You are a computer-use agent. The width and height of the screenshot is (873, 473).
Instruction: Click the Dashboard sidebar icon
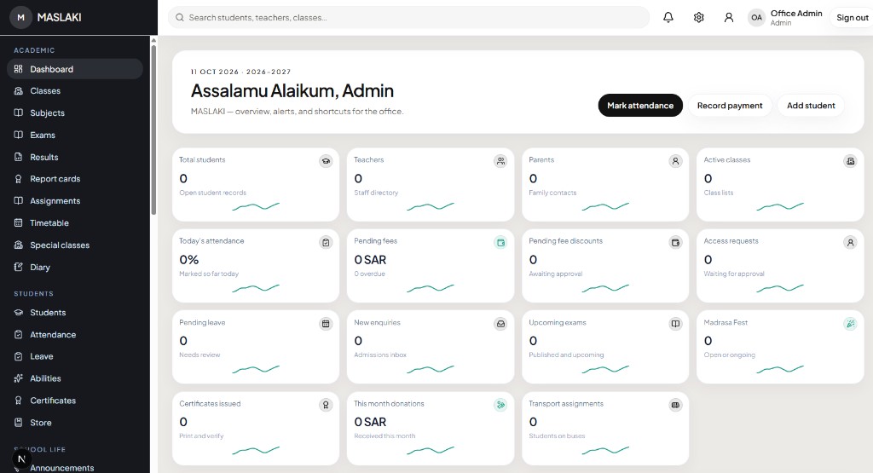tap(19, 69)
